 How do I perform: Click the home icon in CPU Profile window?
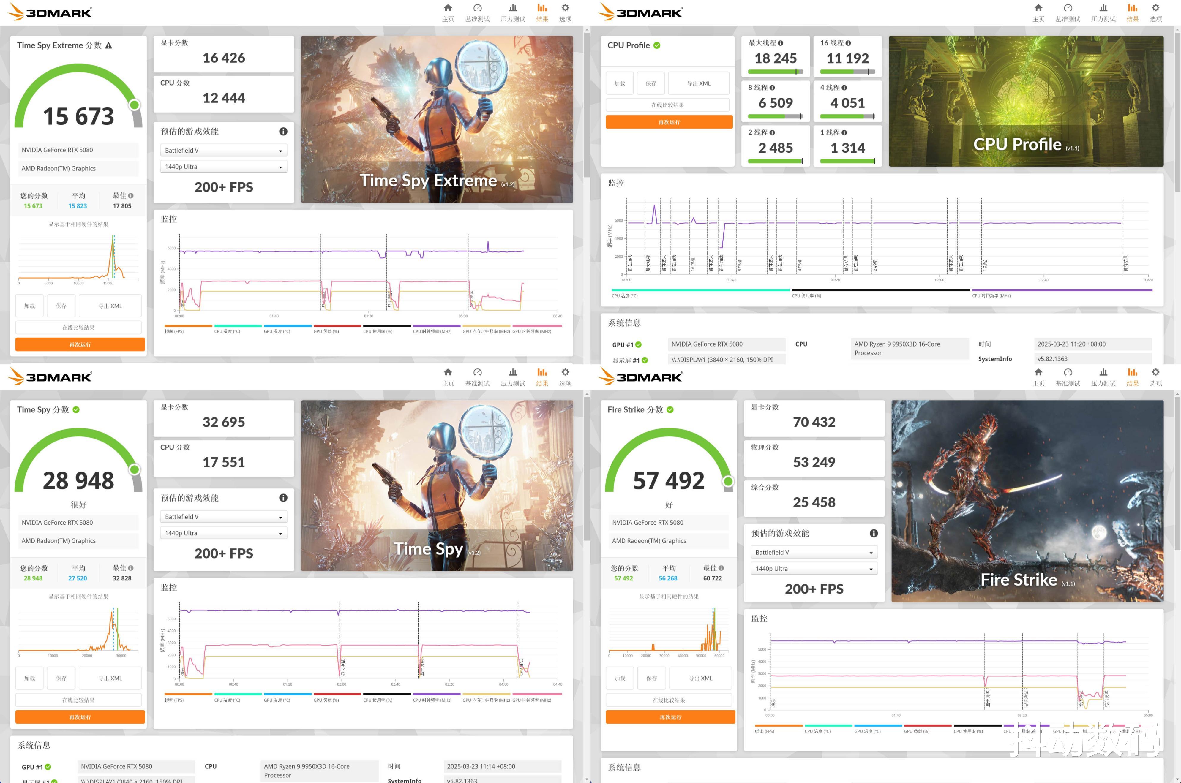click(x=1038, y=8)
